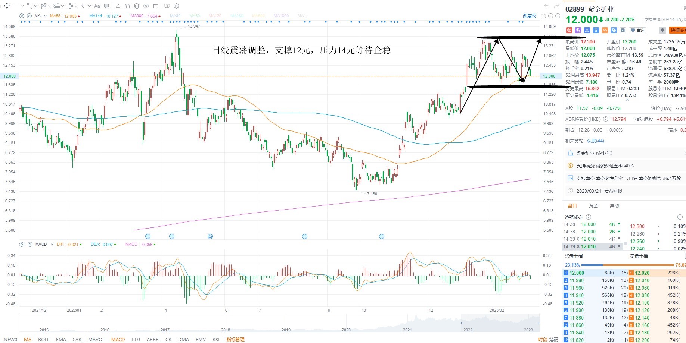Screen dimensions: 686x343
Task: Toggle MA120 moving average line
Action: (215, 16)
